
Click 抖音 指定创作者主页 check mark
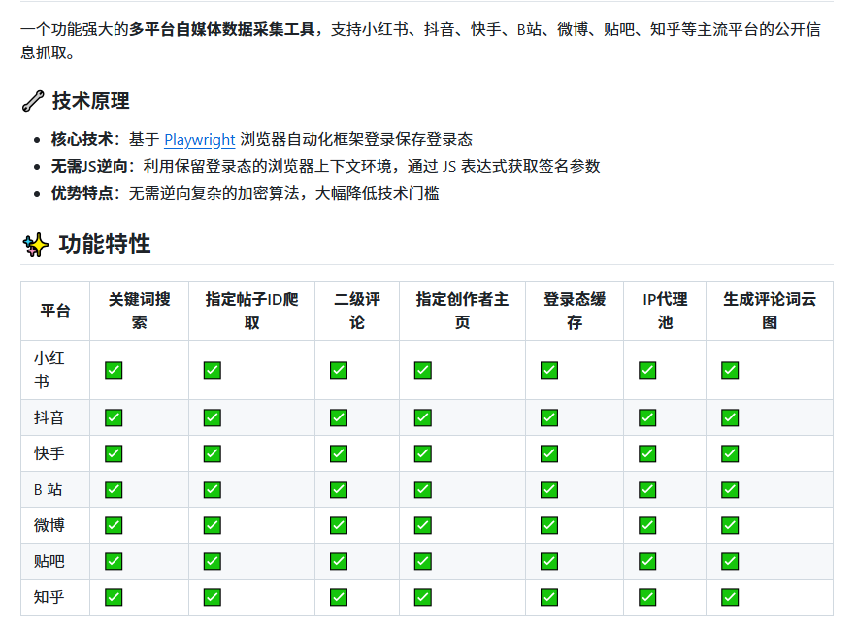pos(422,417)
